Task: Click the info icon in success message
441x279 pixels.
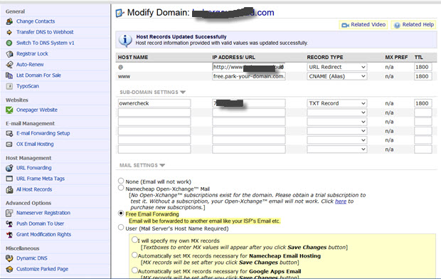Action: click(x=125, y=41)
